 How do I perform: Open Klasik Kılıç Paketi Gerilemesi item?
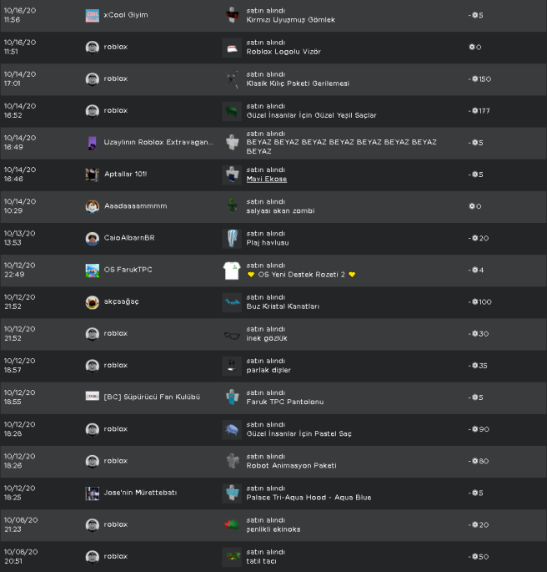298,84
